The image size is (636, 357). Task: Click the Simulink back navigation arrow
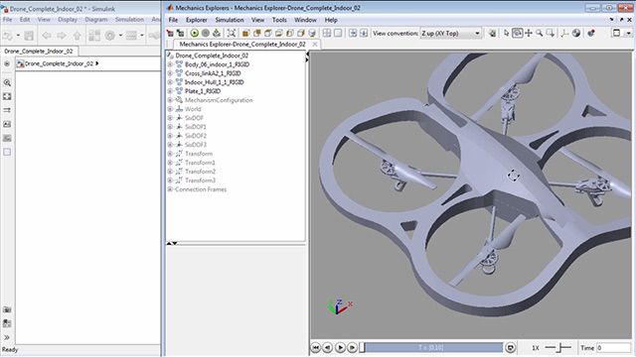click(x=47, y=36)
